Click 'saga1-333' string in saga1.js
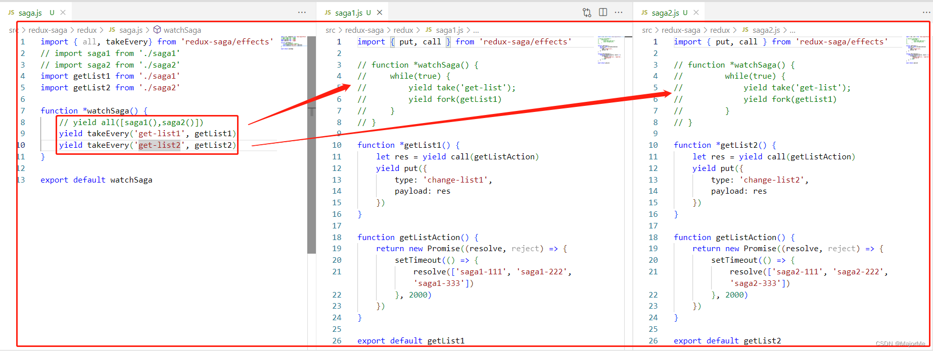Screen dimensions: 933x352 [x=439, y=283]
